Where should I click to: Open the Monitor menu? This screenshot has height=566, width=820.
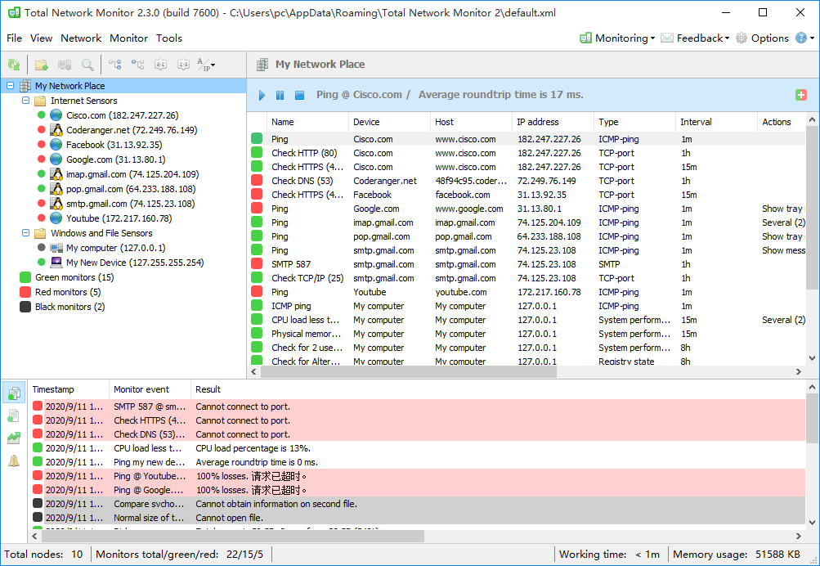(128, 38)
